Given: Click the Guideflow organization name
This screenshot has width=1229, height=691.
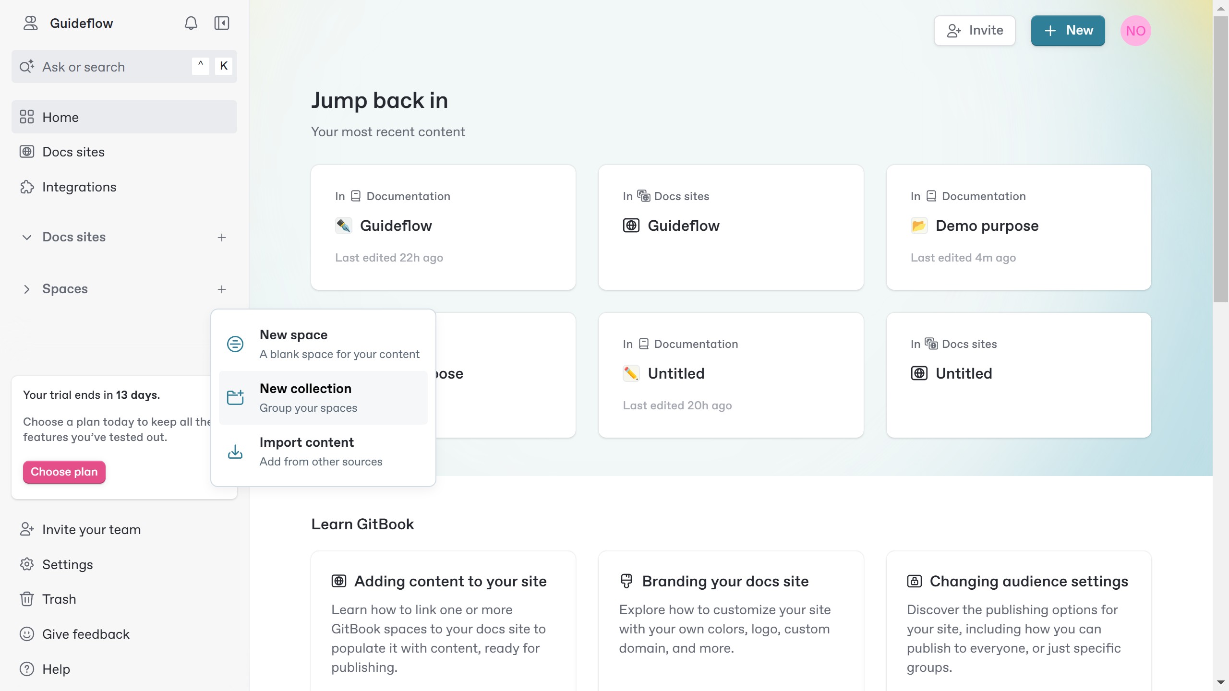Looking at the screenshot, I should click(x=81, y=23).
